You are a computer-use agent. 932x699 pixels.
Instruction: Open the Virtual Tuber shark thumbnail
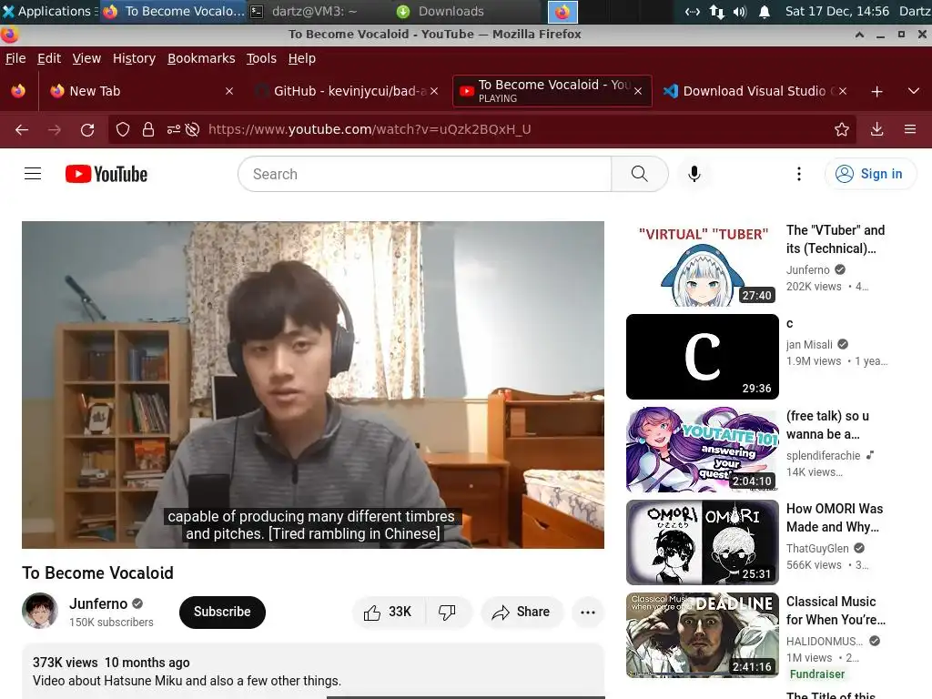703,264
